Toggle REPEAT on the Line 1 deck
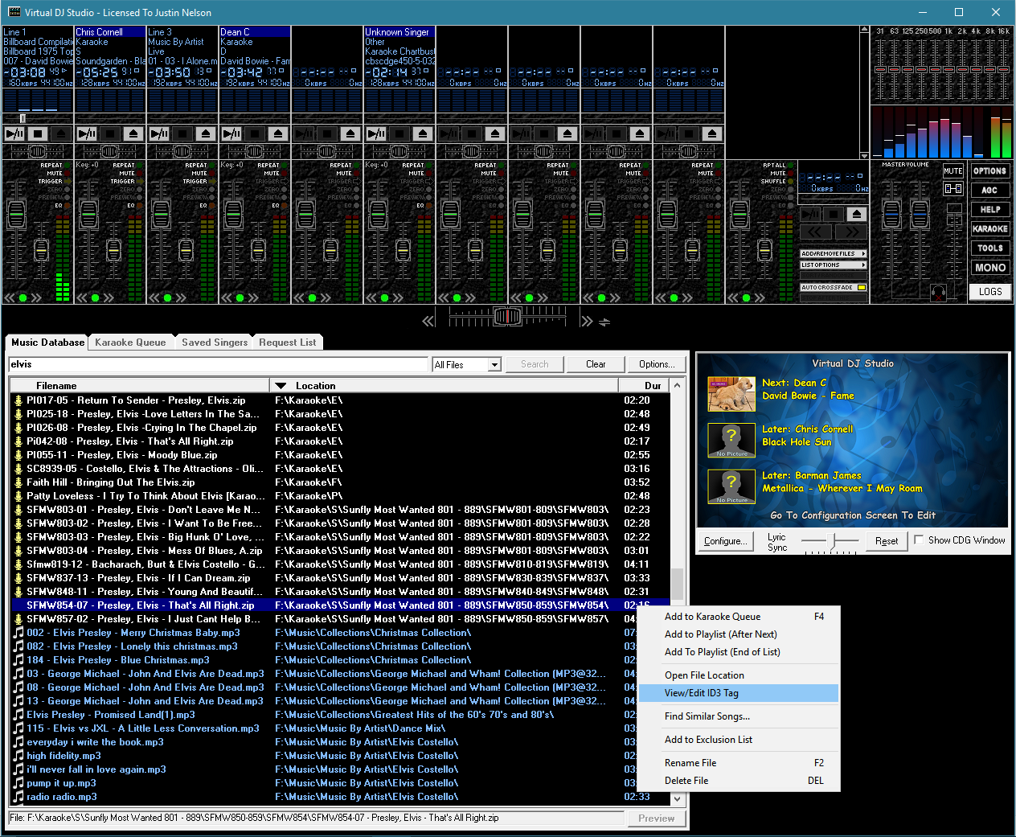Image resolution: width=1016 pixels, height=837 pixels. 57,165
